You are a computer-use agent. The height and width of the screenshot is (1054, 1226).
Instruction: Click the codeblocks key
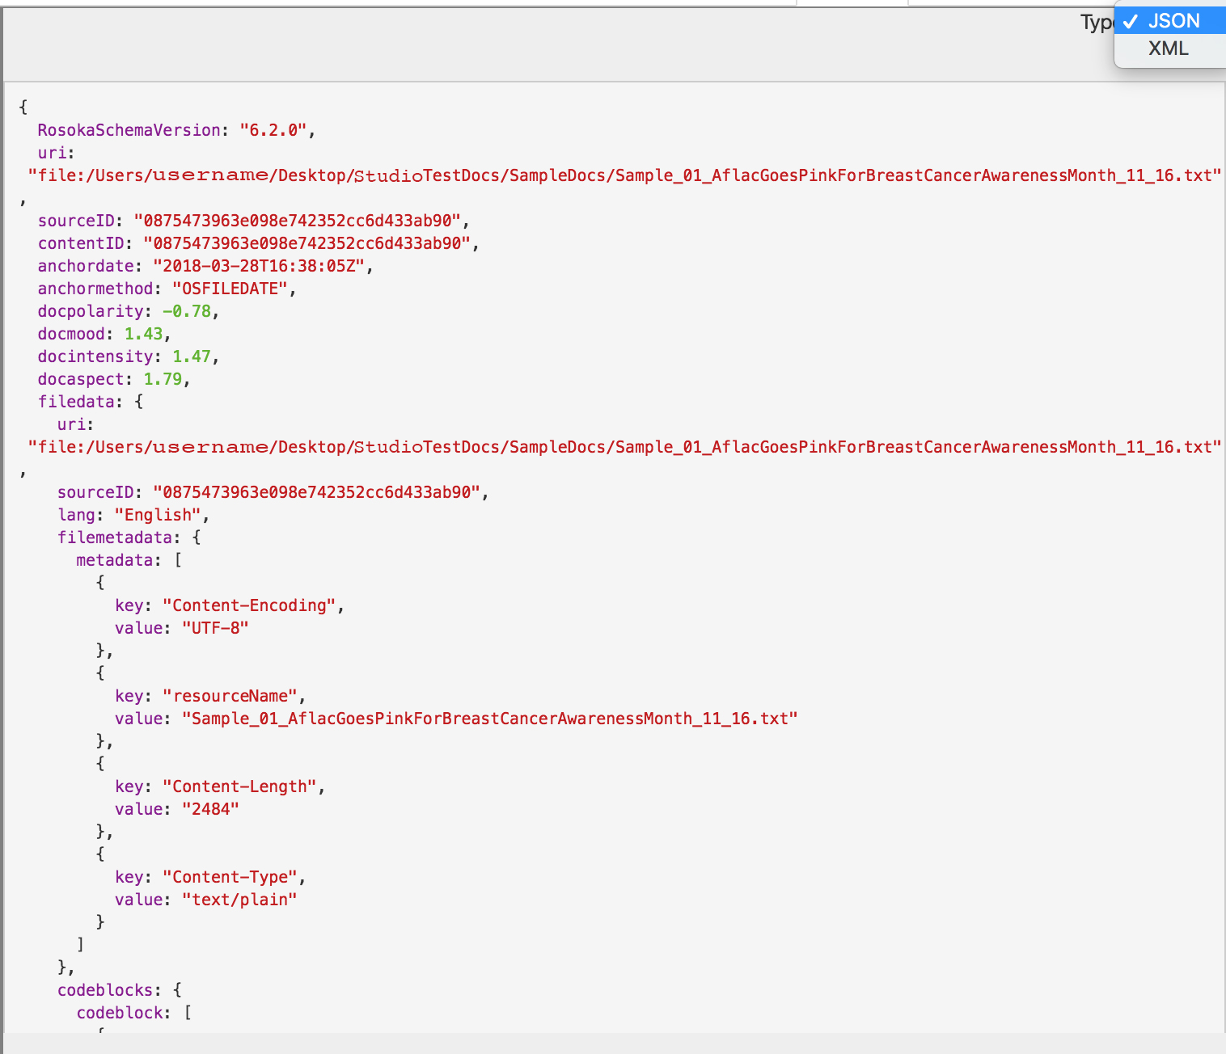[x=104, y=990]
